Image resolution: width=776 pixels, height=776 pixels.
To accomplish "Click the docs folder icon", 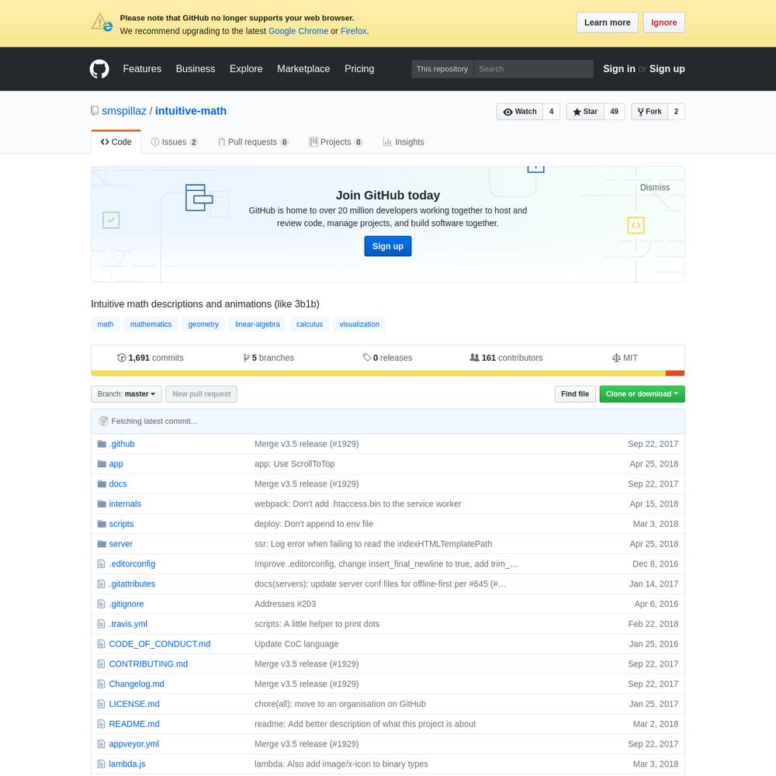I will [102, 483].
